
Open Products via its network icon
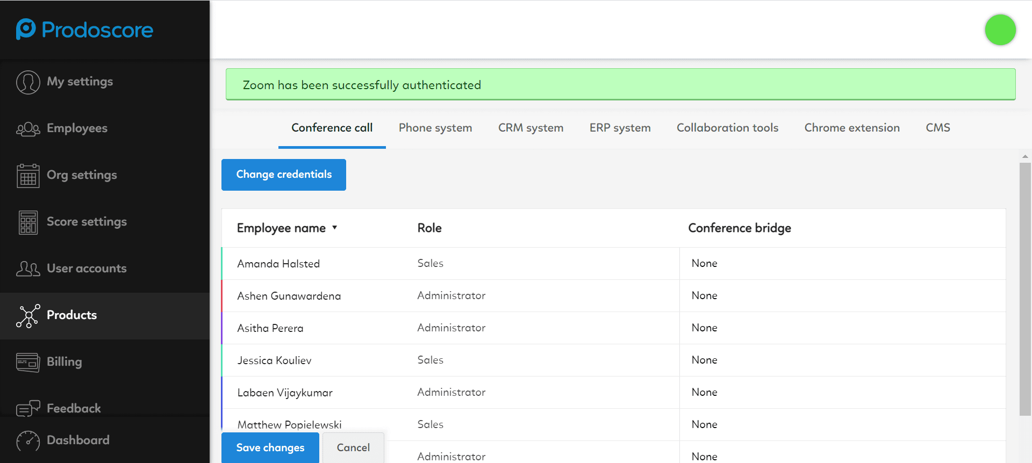(28, 316)
